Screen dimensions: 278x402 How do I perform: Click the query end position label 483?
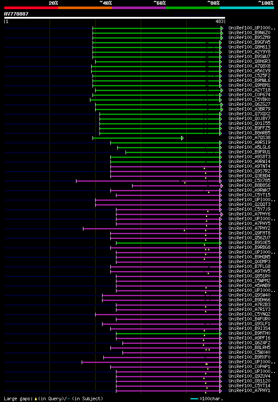(x=219, y=22)
